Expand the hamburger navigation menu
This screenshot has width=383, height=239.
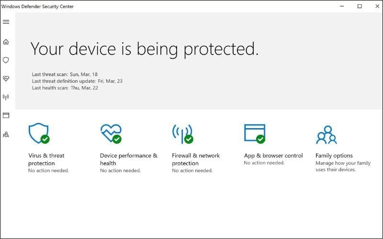[6, 22]
